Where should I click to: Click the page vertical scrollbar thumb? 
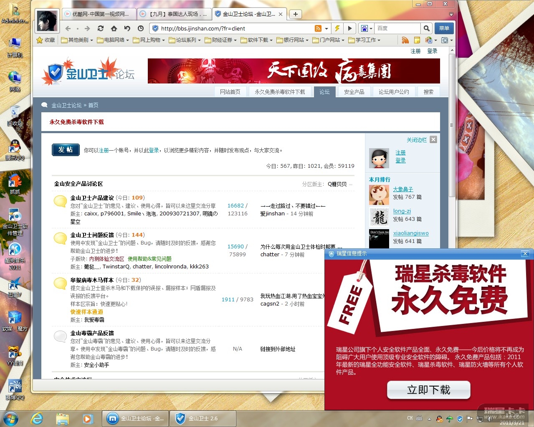[x=451, y=125]
